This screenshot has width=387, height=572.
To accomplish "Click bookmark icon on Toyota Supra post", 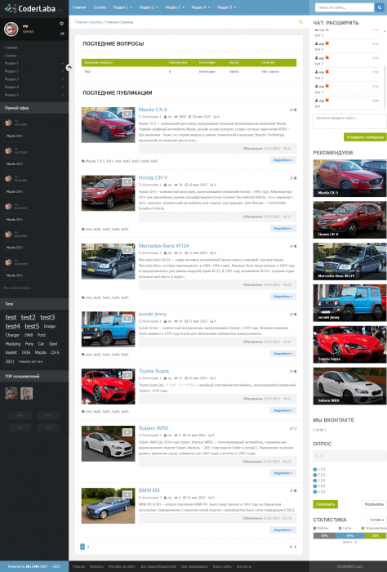I will 296,371.
